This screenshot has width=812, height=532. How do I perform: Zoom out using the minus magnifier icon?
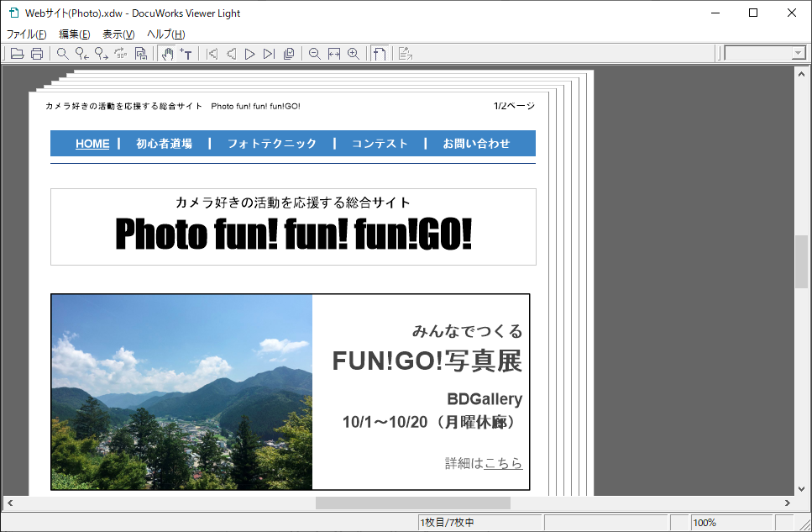(314, 53)
